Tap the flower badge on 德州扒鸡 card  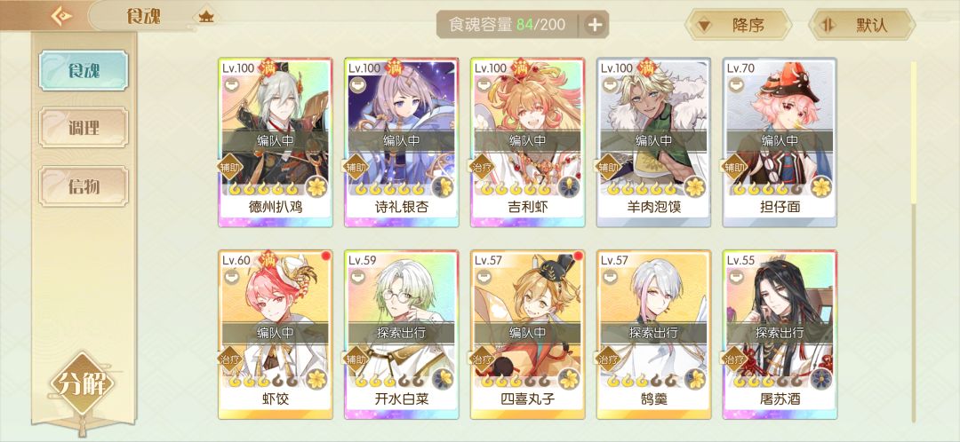tap(316, 186)
